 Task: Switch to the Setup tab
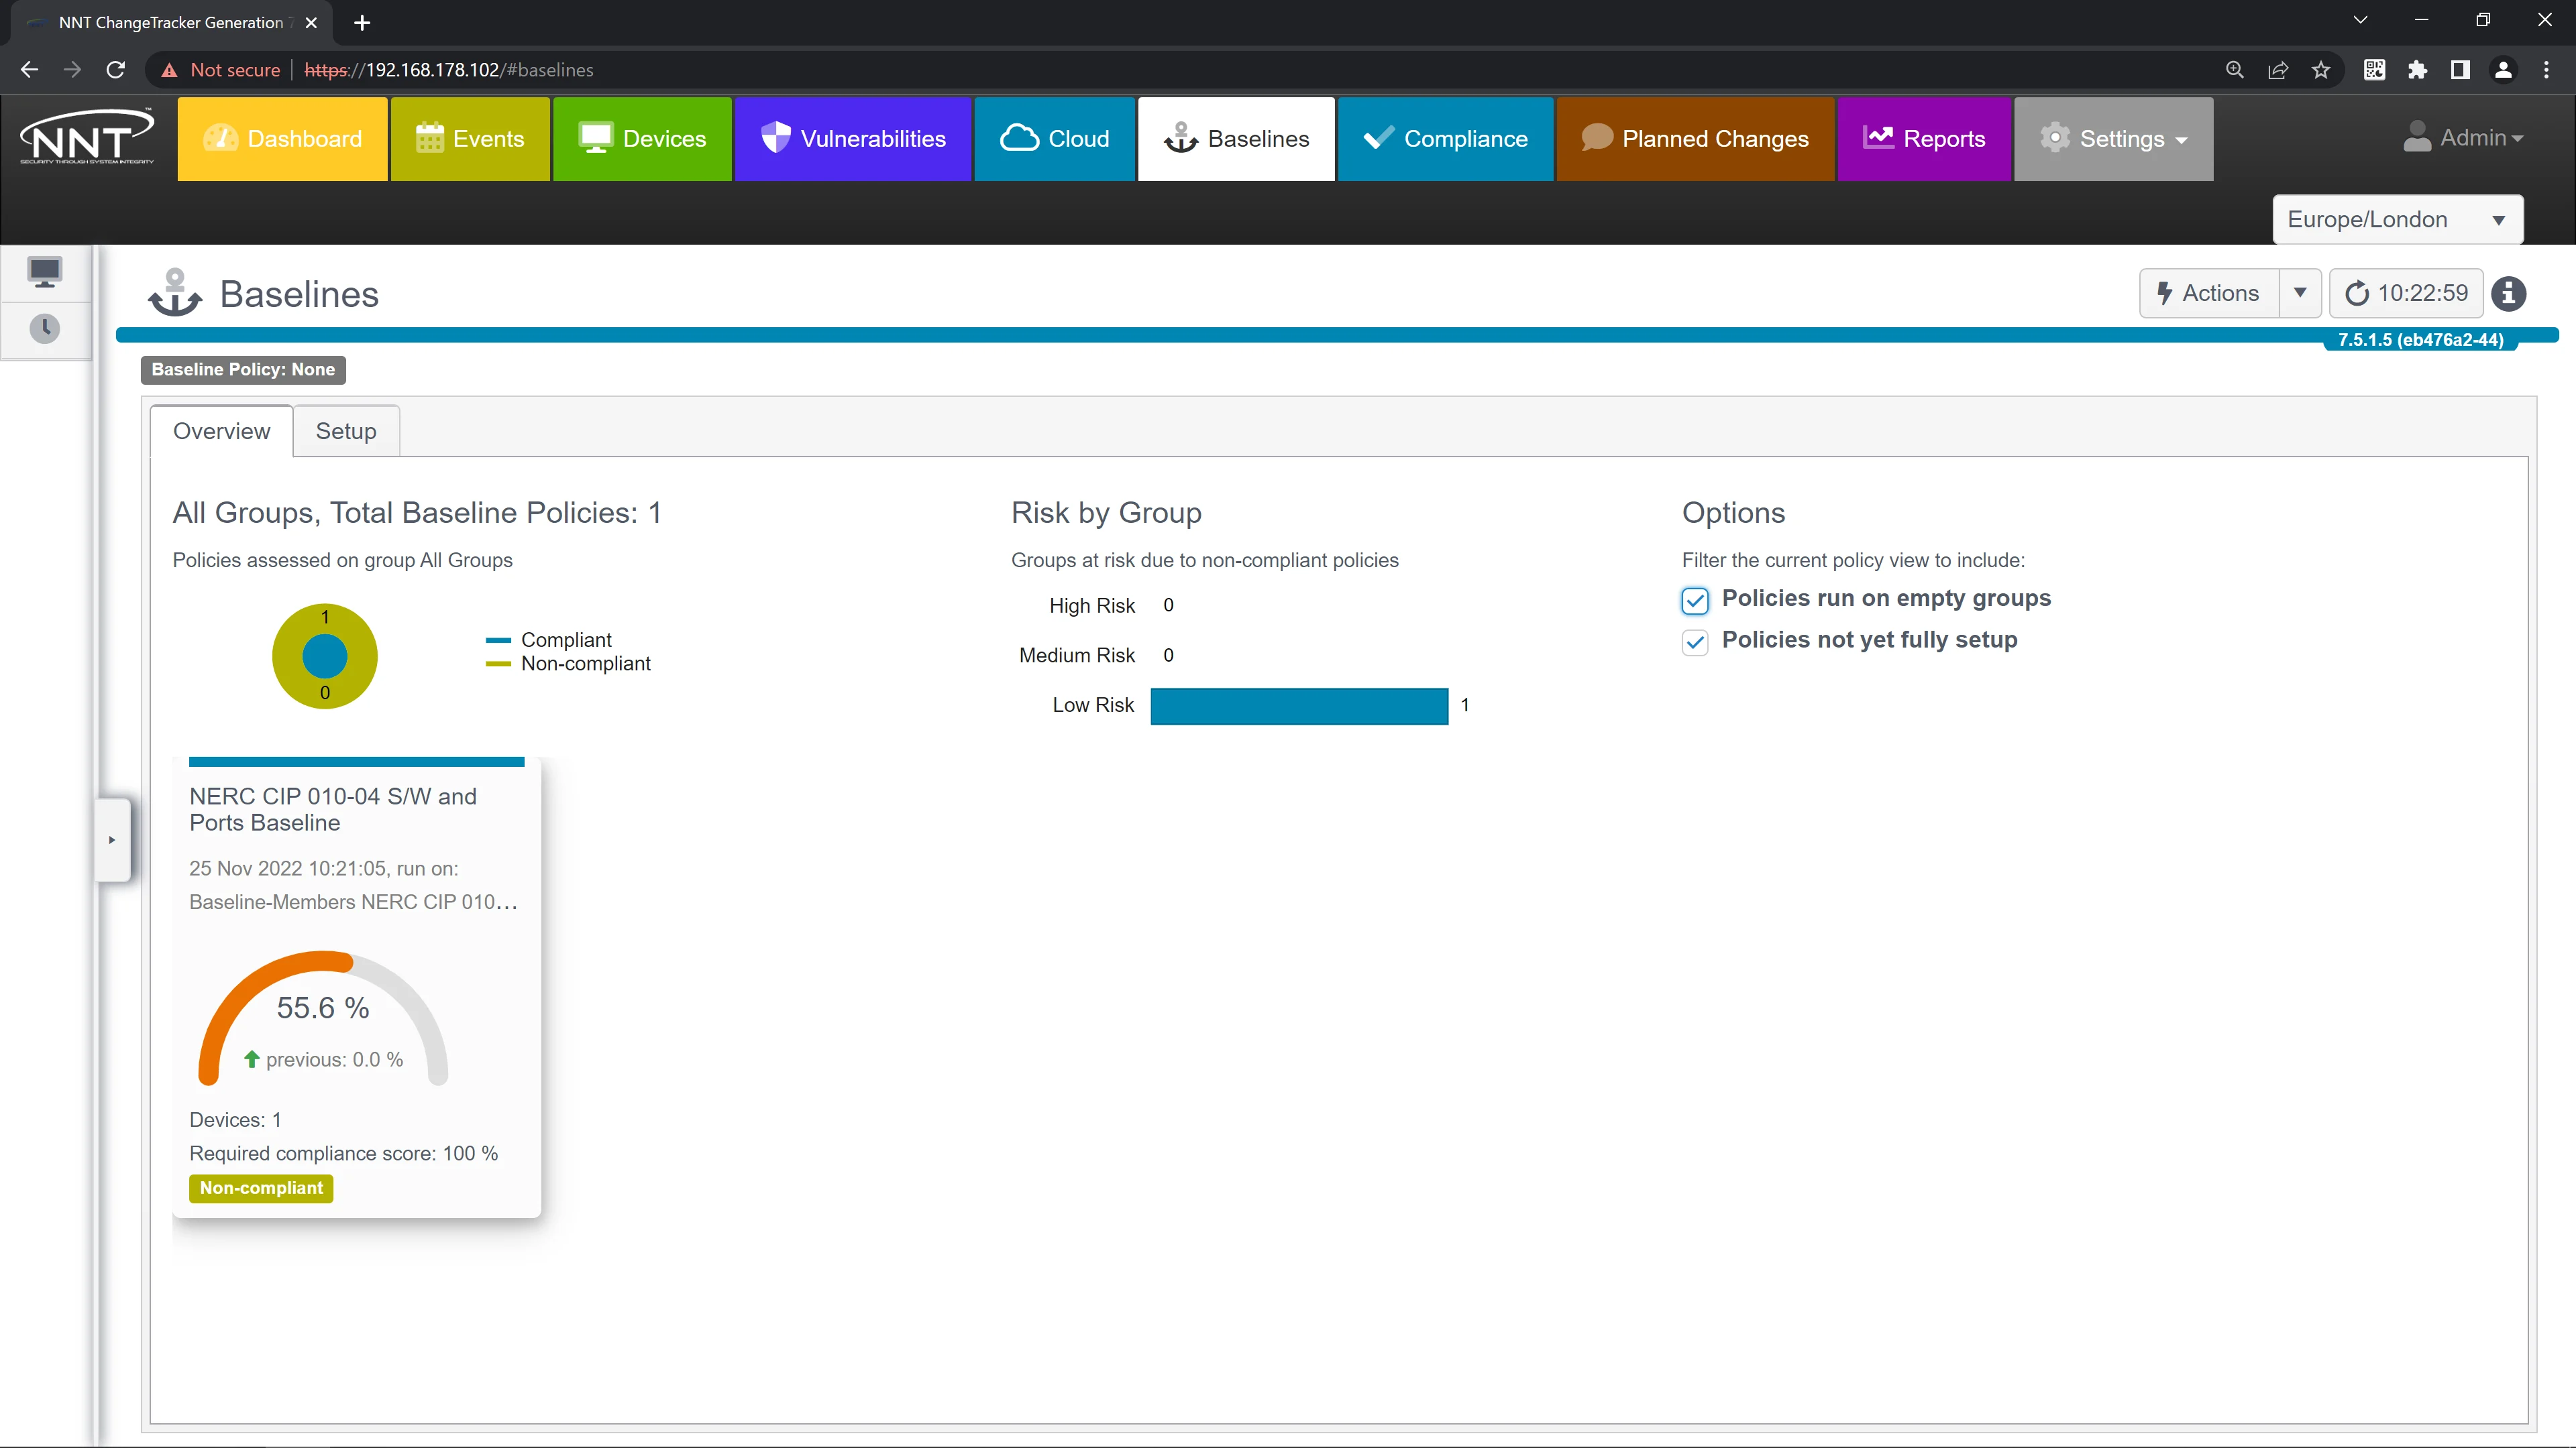[x=346, y=430]
